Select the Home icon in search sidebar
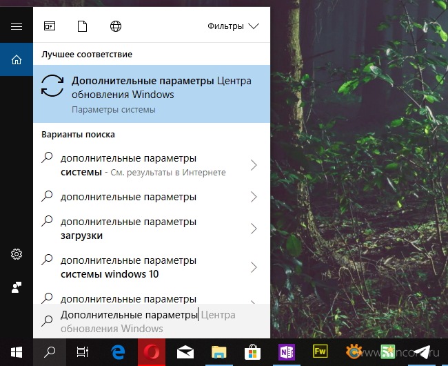Screen dimensions: 448x366 click(17, 59)
